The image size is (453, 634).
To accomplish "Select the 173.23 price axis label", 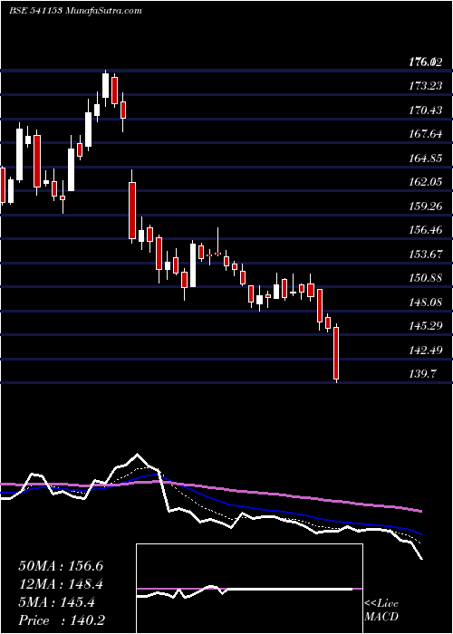I will 426,86.
